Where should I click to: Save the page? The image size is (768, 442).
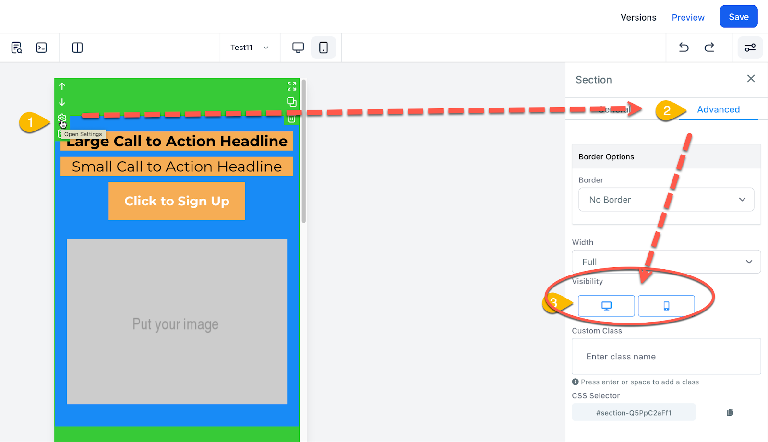[739, 17]
